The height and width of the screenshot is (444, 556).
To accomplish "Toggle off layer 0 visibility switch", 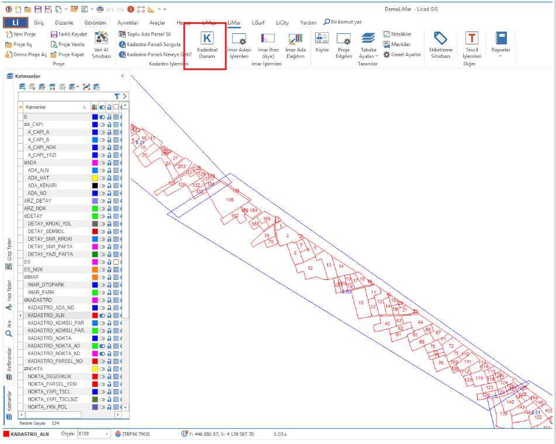I will coord(102,117).
